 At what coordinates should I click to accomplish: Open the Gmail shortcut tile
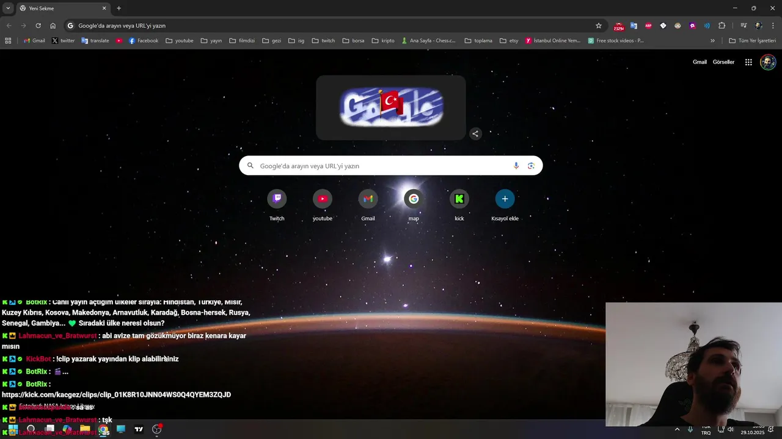pyautogui.click(x=368, y=205)
